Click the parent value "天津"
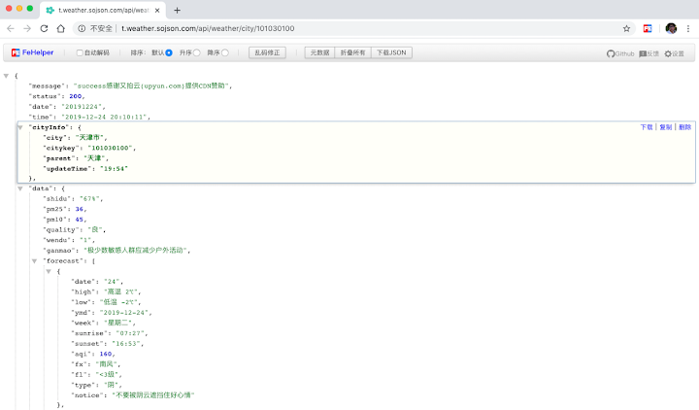This screenshot has width=699, height=410. (94, 158)
